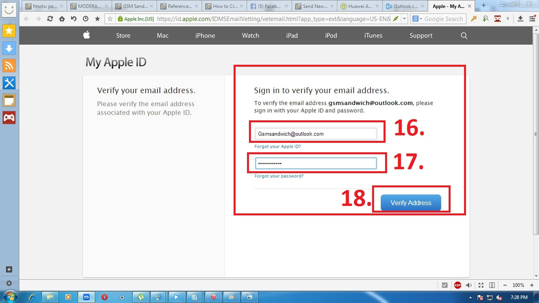Image resolution: width=539 pixels, height=303 pixels.
Task: Reload the current page
Action: point(50,19)
